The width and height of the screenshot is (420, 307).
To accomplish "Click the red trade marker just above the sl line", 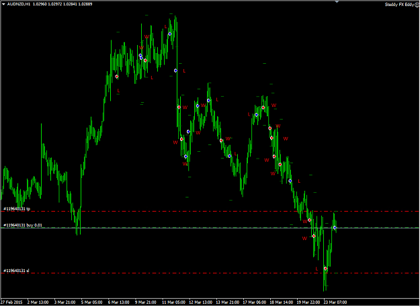I will click(325, 269).
